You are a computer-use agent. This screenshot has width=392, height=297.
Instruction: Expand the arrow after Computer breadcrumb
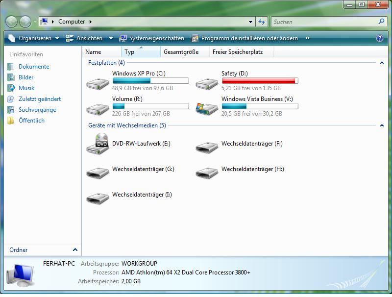91,22
